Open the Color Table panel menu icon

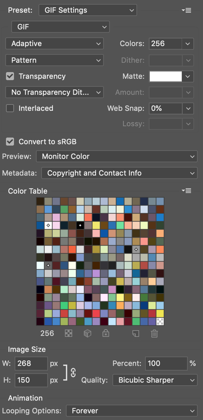186,191
